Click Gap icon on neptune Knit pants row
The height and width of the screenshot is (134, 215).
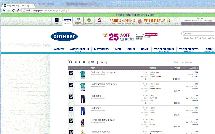(x=71, y=109)
